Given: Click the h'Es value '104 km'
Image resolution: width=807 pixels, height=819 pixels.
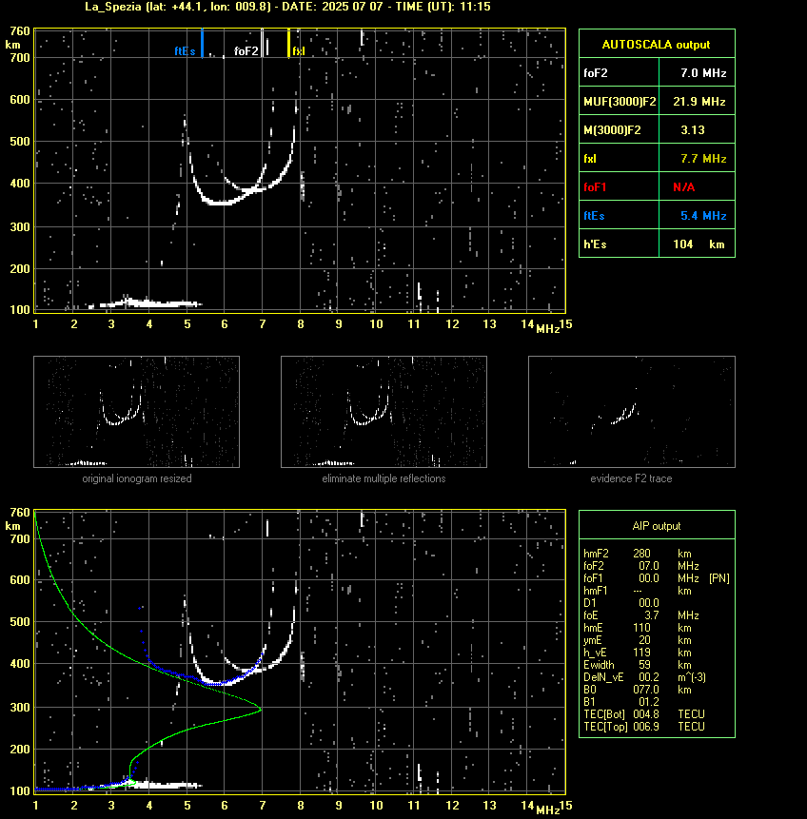Looking at the screenshot, I should coord(699,244).
